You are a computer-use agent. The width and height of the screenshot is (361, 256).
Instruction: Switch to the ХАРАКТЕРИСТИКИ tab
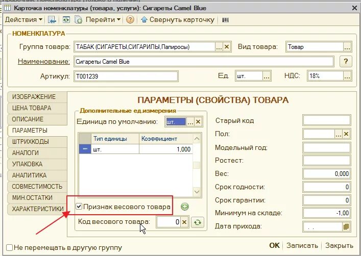[37, 209]
